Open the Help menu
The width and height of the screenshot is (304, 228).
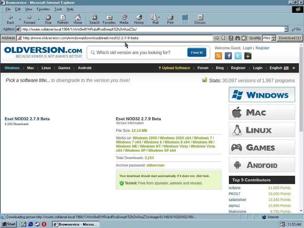point(70,9)
